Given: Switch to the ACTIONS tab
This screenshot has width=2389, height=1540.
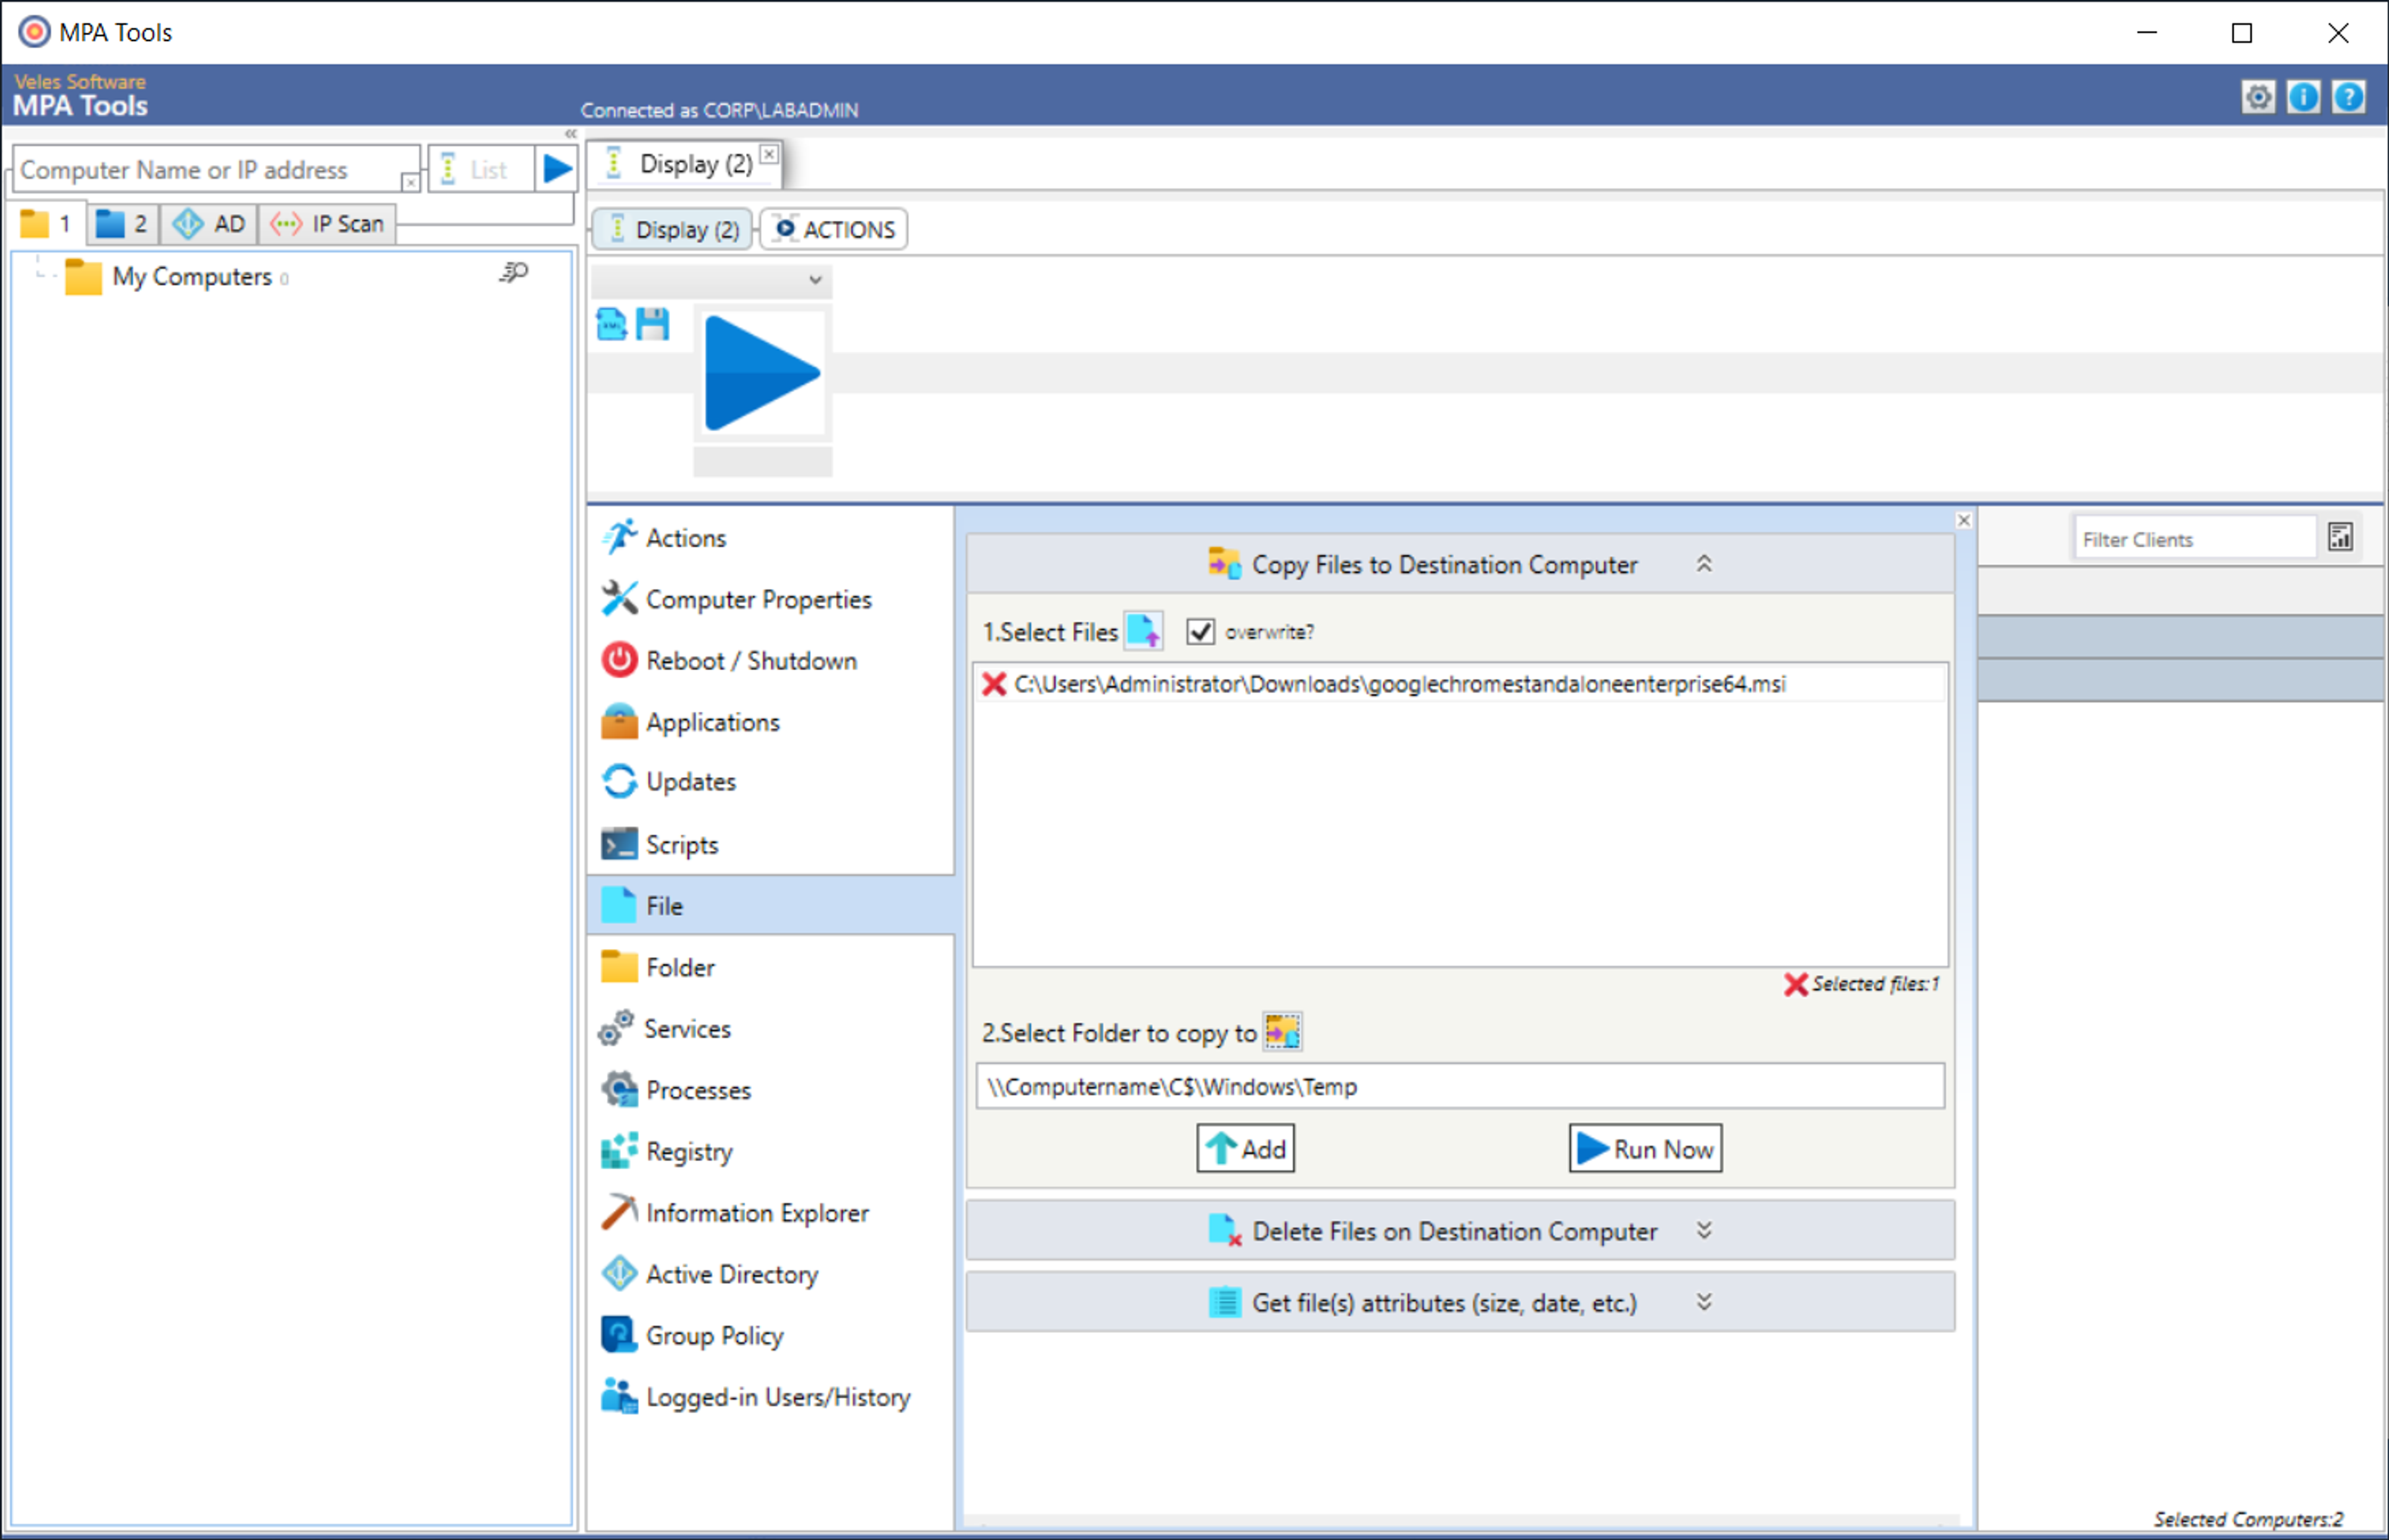Looking at the screenshot, I should tap(835, 229).
